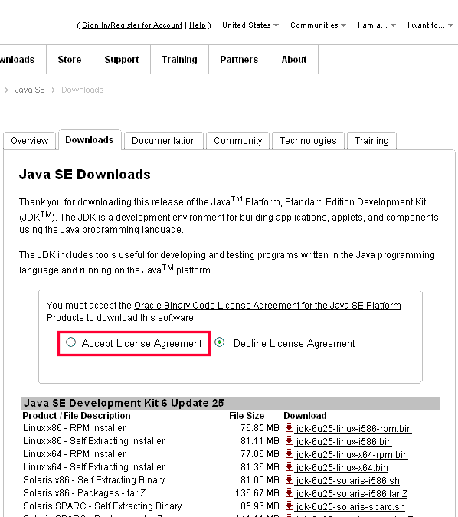Image resolution: width=458 pixels, height=517 pixels.
Task: Click the Downloads breadcrumb
Action: click(x=83, y=90)
